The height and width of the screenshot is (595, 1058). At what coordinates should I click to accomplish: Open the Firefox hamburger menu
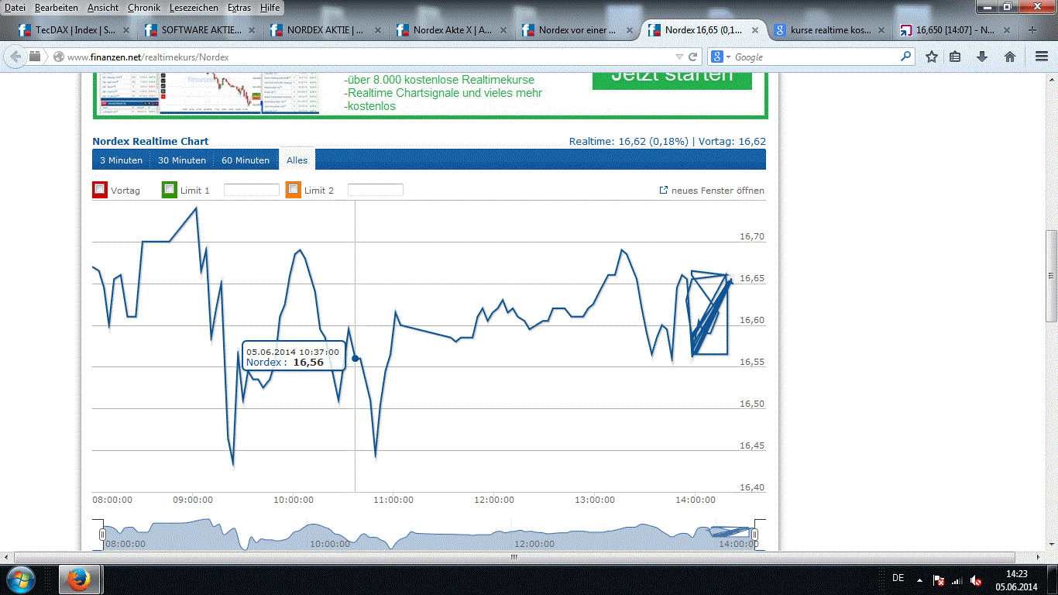click(x=1042, y=57)
